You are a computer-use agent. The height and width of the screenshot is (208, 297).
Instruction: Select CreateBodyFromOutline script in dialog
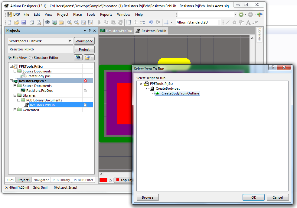[177, 93]
